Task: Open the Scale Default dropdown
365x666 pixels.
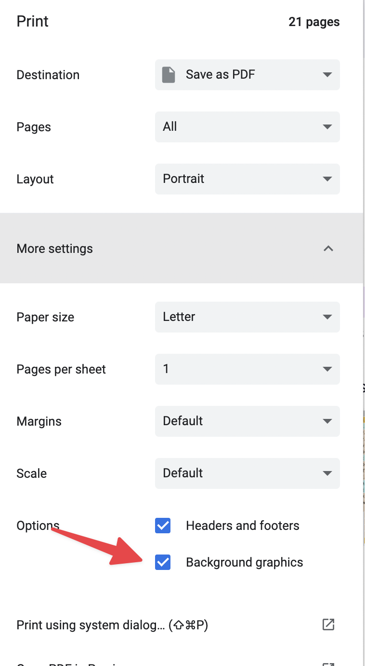Action: pos(247,473)
